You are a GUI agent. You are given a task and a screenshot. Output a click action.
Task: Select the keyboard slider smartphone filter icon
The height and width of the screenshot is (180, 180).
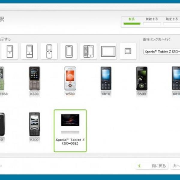pos(88,51)
